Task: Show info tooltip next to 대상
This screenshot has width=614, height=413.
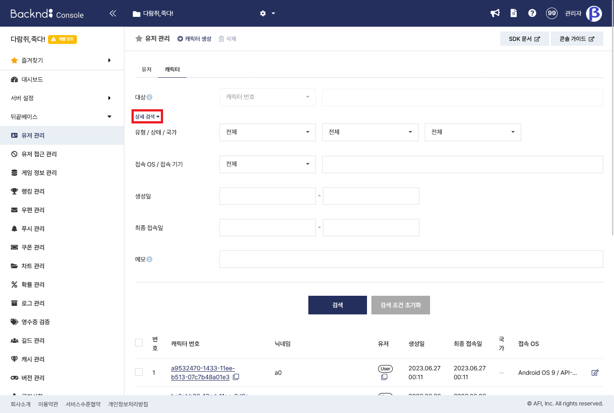Action: [x=150, y=97]
